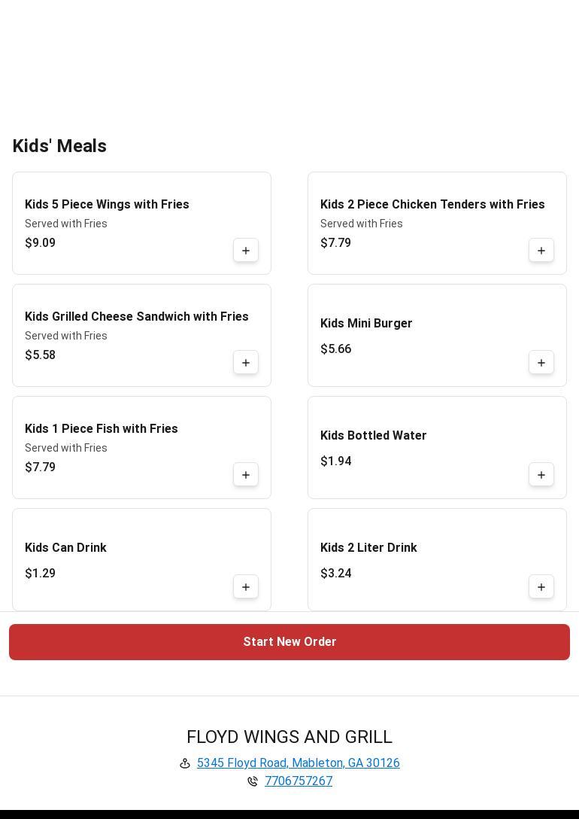Click the phone icon beside the number
Viewport: 579px width, 819px height.
pos(253,781)
